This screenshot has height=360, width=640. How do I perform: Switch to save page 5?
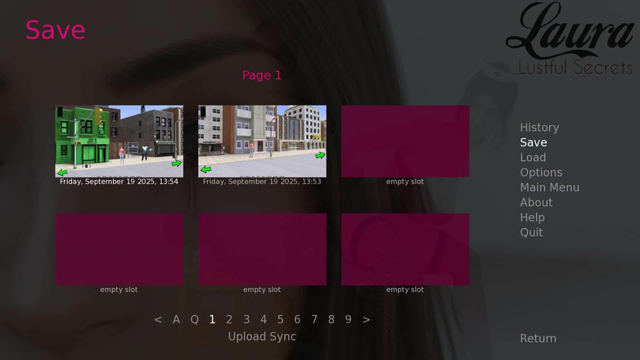(x=280, y=320)
